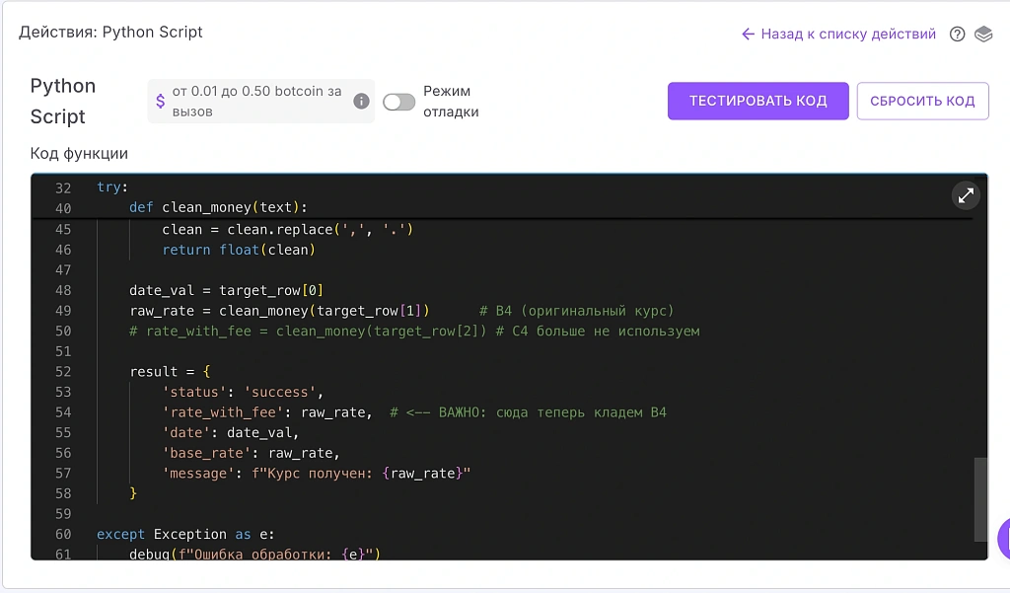This screenshot has height=593, width=1010.
Task: Click the return float(clean) line
Action: point(239,250)
